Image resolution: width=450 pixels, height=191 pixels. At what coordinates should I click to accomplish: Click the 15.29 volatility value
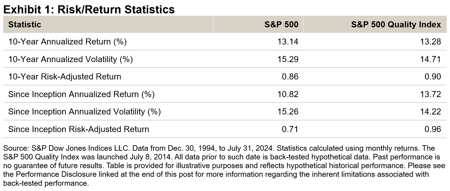[x=288, y=59]
